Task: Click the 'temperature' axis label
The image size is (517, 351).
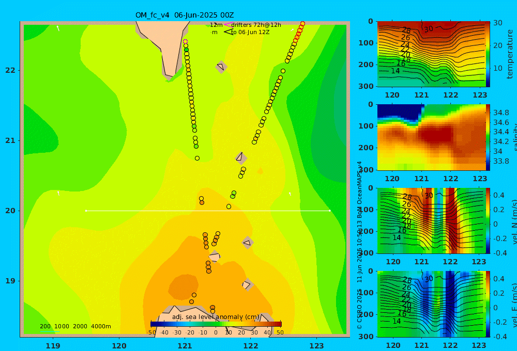Action: coord(510,54)
